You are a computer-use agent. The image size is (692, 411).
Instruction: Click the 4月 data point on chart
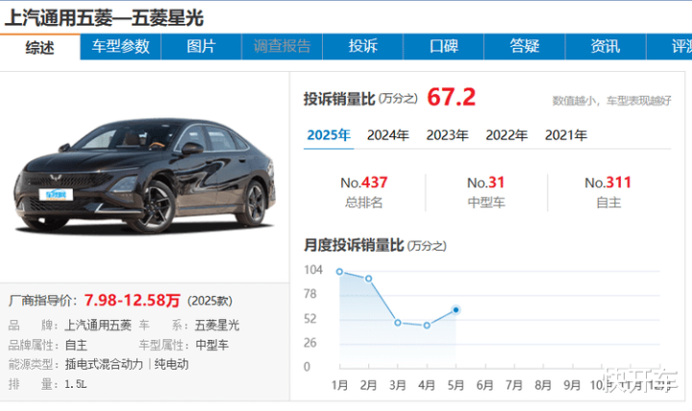pos(427,326)
